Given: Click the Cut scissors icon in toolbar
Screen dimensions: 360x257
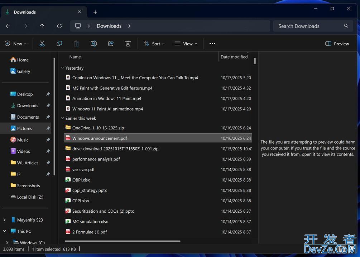Looking at the screenshot, I should tap(42, 44).
